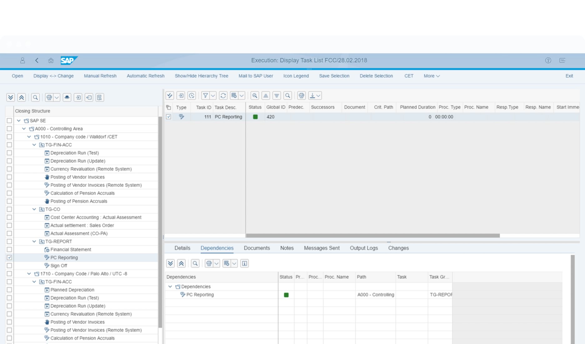This screenshot has width=585, height=344.
Task: Open the More dropdown menu
Action: coord(432,76)
